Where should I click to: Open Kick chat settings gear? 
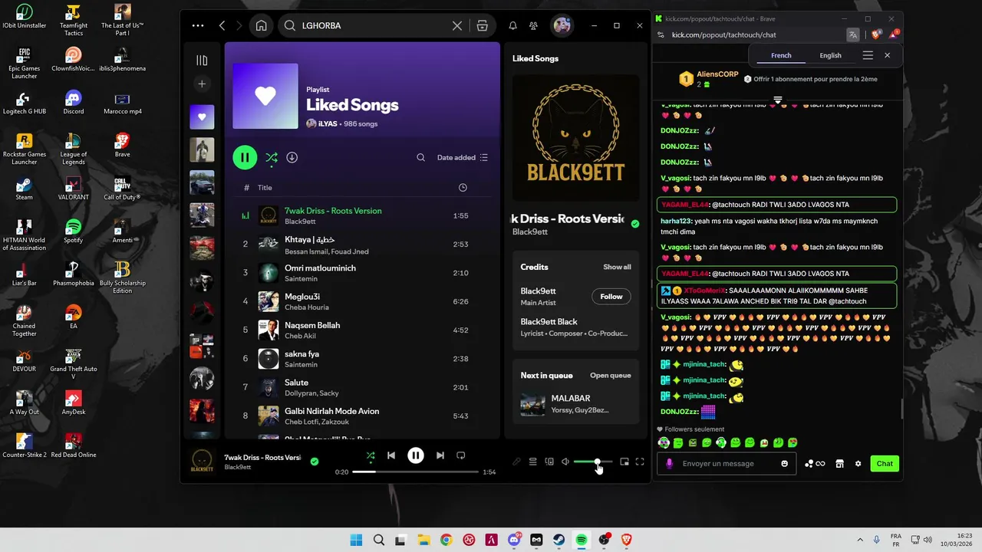point(858,463)
